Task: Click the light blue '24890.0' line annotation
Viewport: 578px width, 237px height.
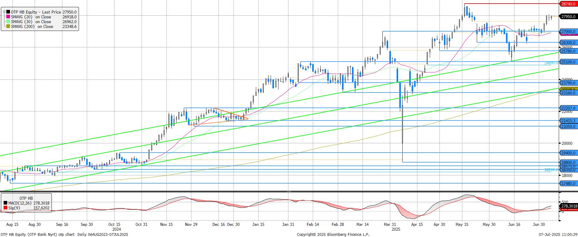Action: (x=551, y=63)
